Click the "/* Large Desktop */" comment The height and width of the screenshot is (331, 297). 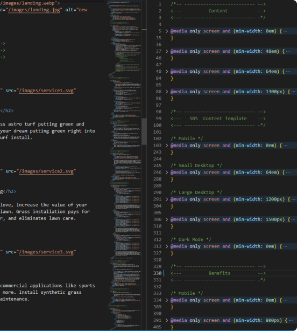[x=196, y=192]
